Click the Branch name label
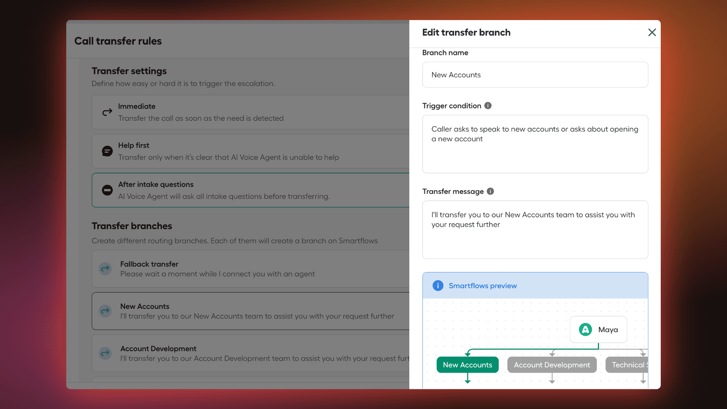The width and height of the screenshot is (727, 409). pos(445,53)
